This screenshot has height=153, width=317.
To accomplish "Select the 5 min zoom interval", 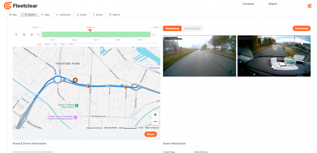I will point(63,44).
